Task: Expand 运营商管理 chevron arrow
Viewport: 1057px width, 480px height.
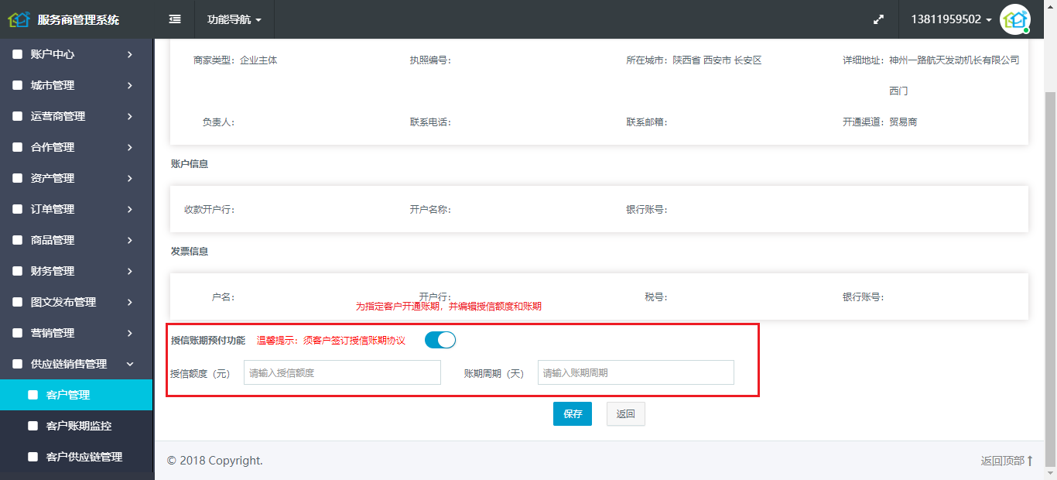Action: click(130, 116)
